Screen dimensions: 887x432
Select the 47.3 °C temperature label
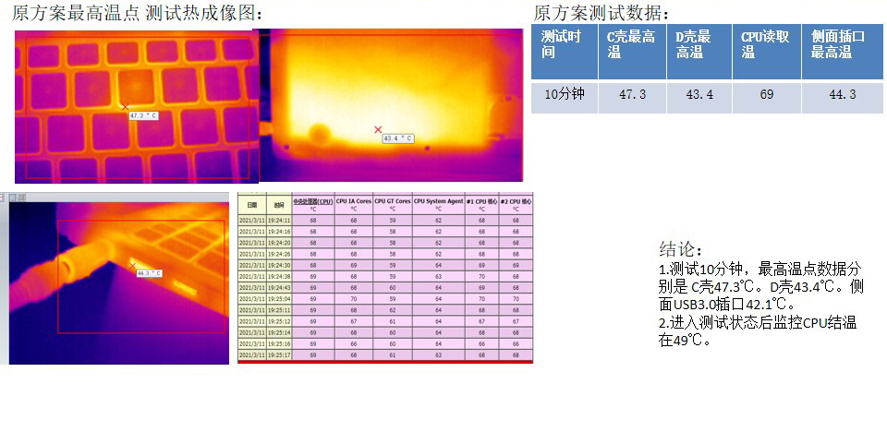tap(143, 116)
